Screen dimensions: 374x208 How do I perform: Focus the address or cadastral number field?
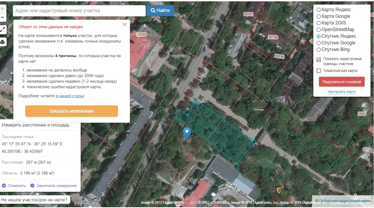coord(79,11)
